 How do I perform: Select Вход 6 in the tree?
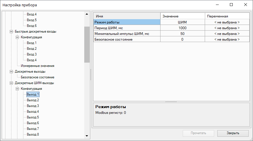point(32,26)
